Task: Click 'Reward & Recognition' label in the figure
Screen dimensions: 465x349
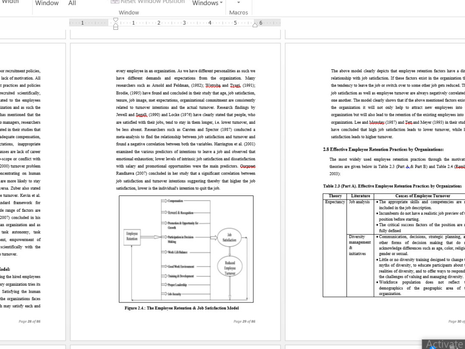Action: [x=180, y=213]
